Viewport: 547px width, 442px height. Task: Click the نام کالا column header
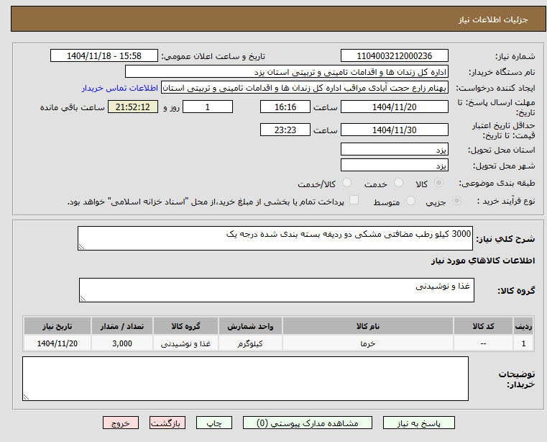click(368, 326)
